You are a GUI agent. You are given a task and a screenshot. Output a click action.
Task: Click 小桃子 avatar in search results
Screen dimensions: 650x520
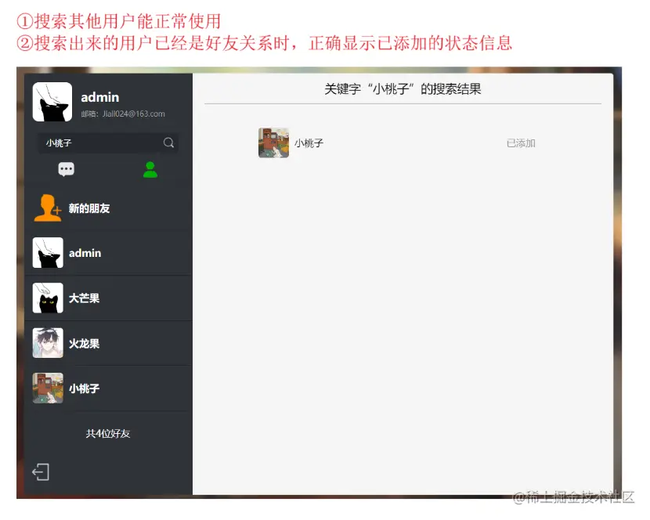click(273, 143)
